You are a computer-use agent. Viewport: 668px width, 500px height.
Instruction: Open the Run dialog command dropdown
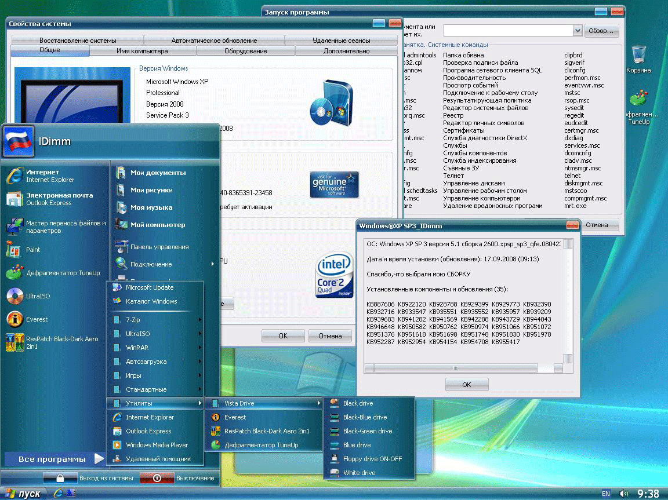tap(578, 30)
